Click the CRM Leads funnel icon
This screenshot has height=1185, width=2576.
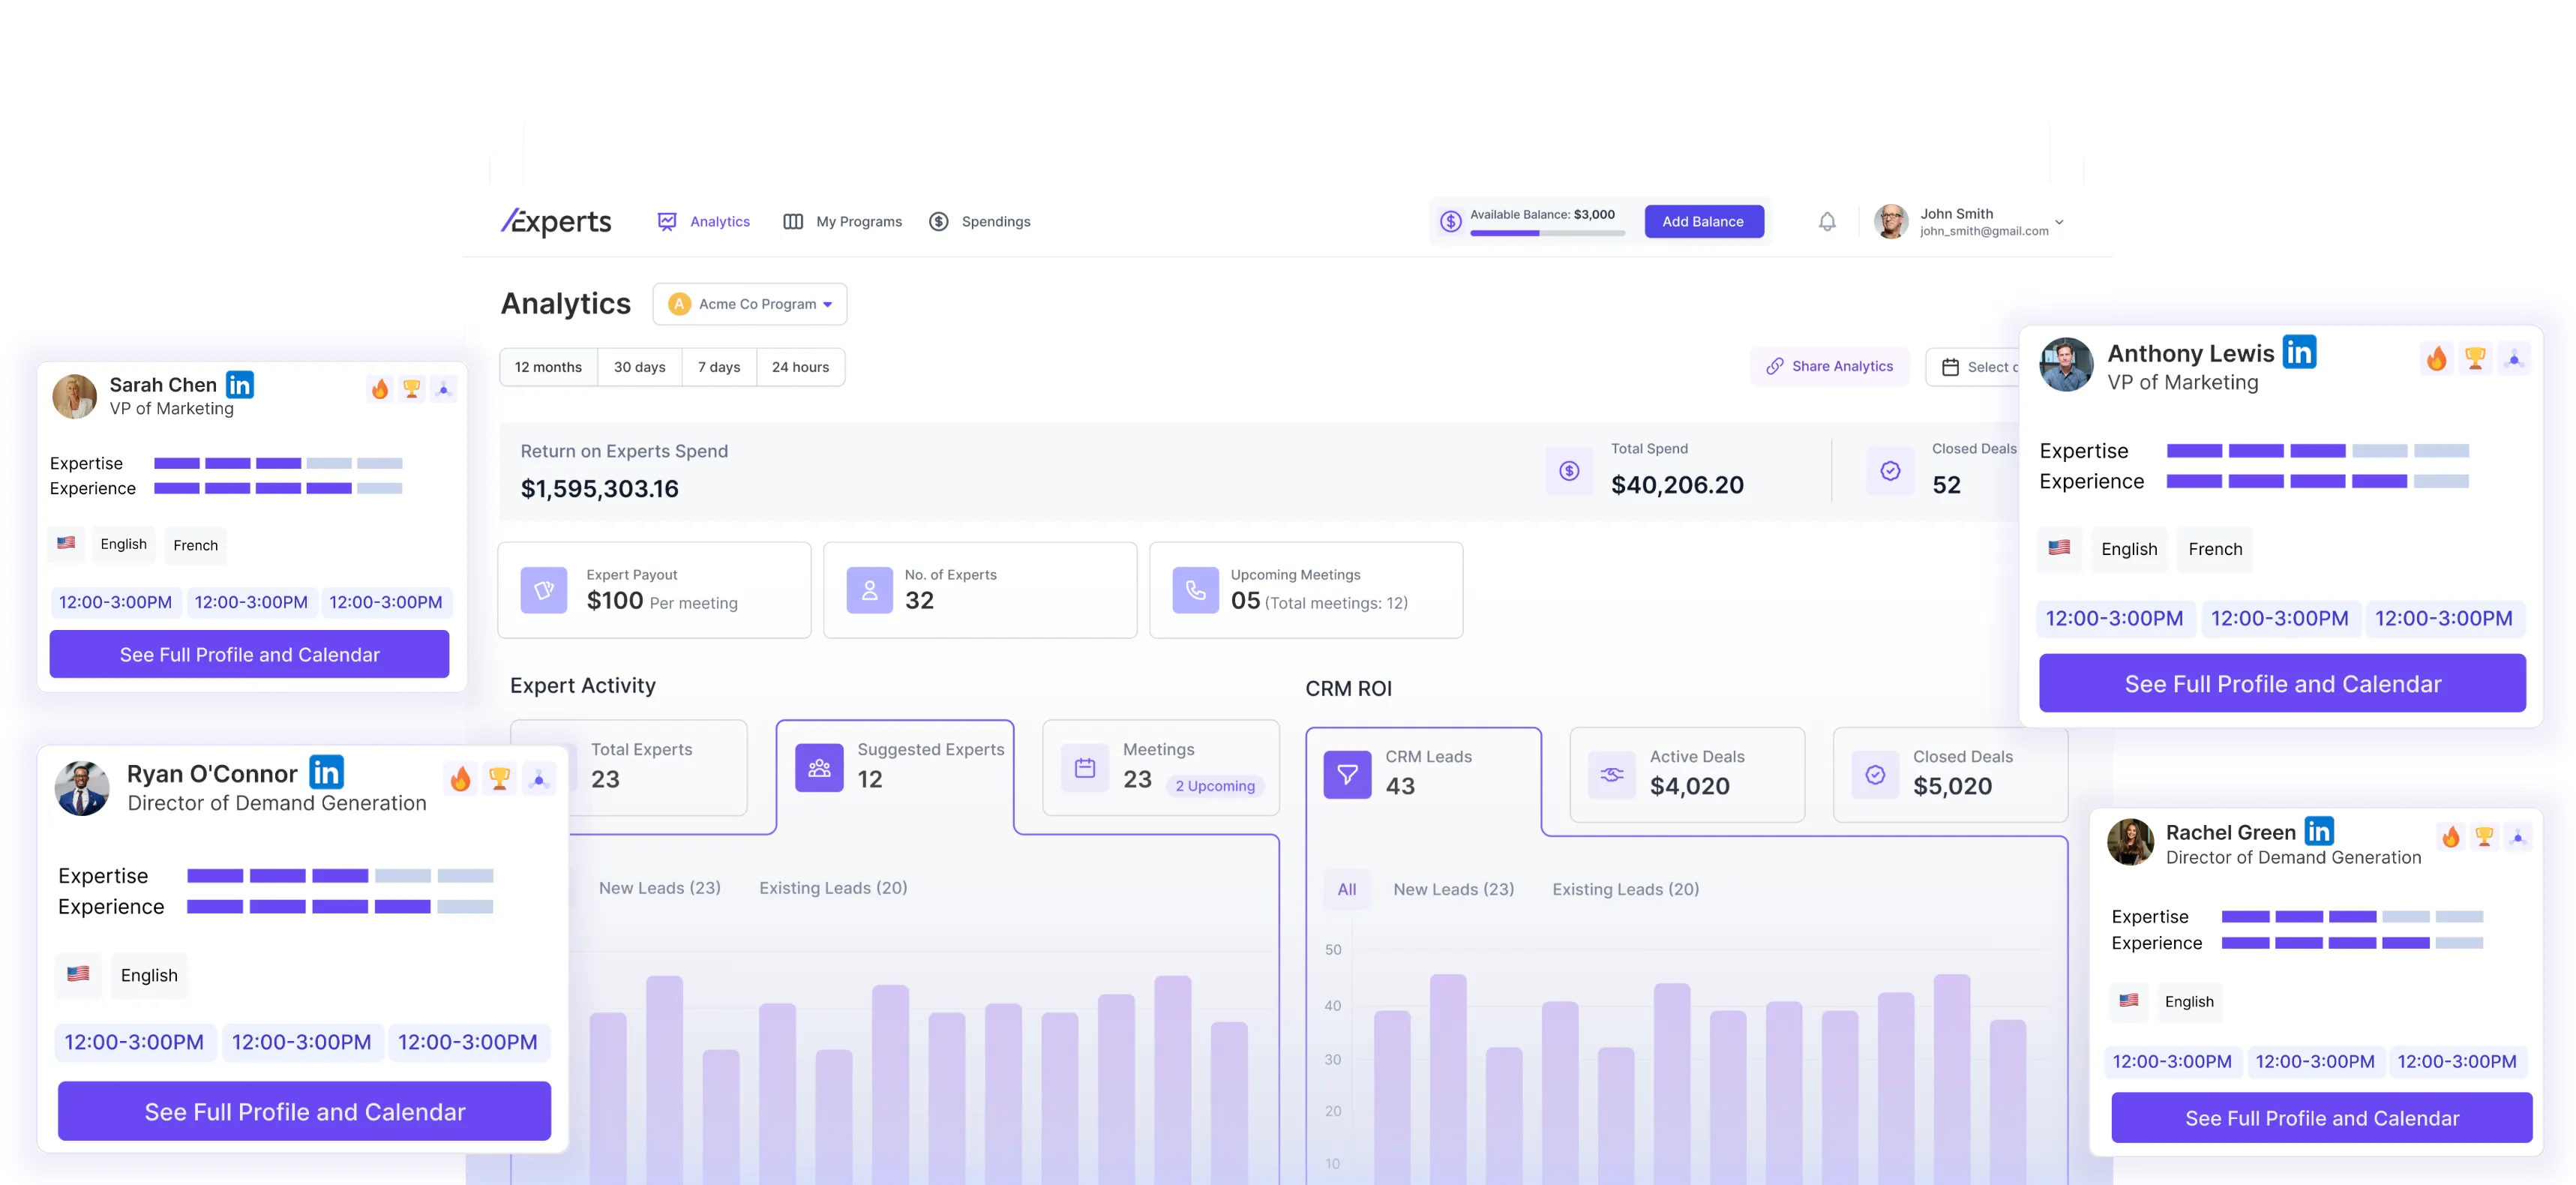coord(1347,775)
